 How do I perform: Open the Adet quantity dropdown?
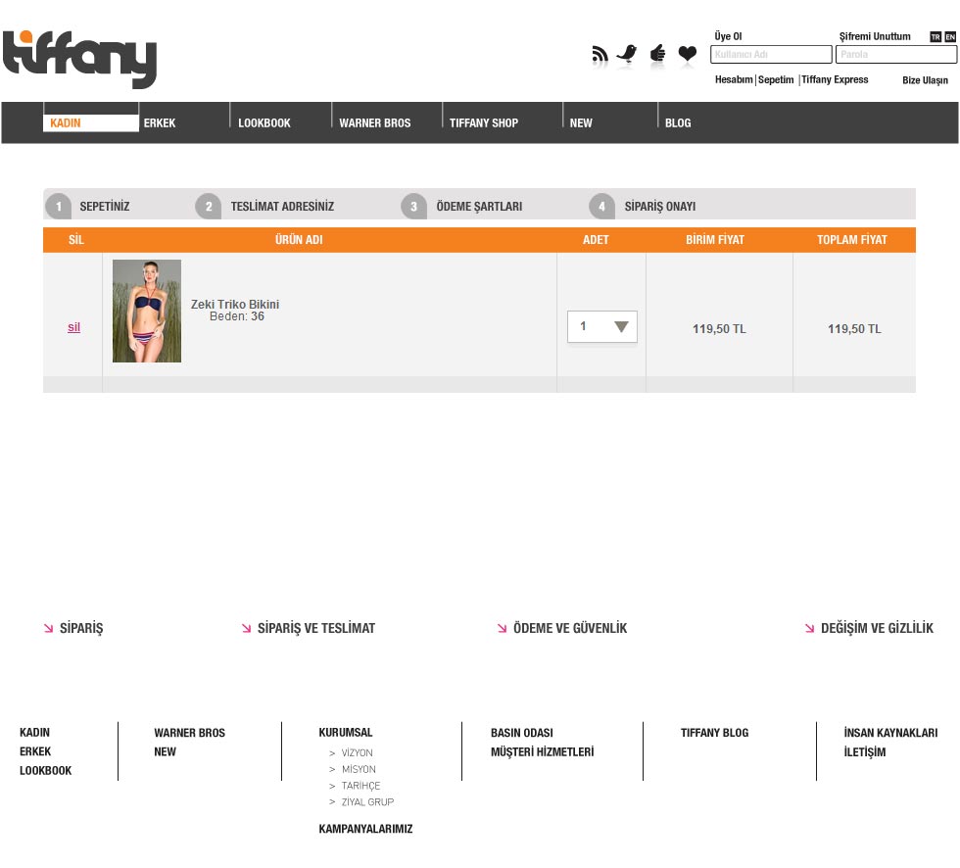click(x=602, y=327)
